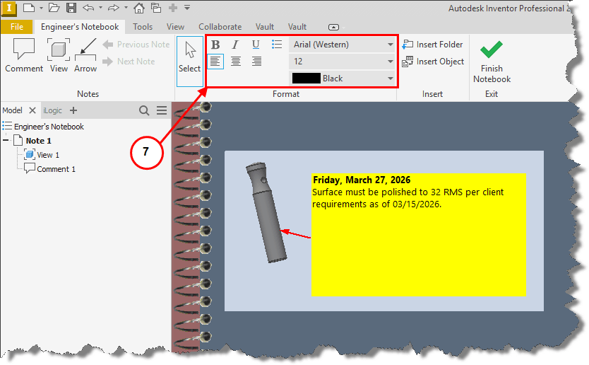Image resolution: width=589 pixels, height=365 pixels.
Task: Click the black color swatch
Action: [306, 79]
